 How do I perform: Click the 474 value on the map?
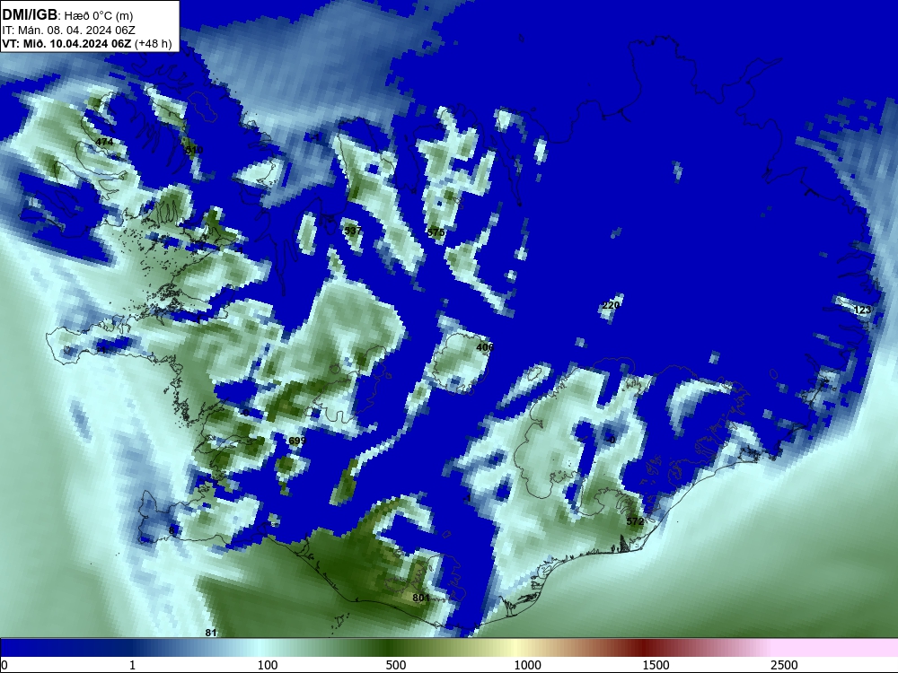tap(104, 142)
